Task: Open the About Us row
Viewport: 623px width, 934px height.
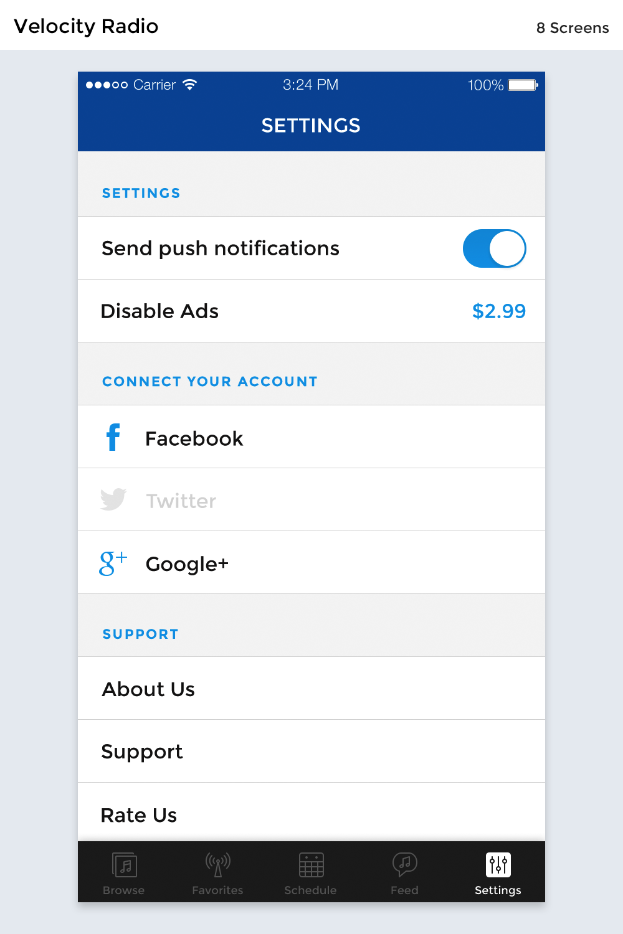Action: point(148,689)
